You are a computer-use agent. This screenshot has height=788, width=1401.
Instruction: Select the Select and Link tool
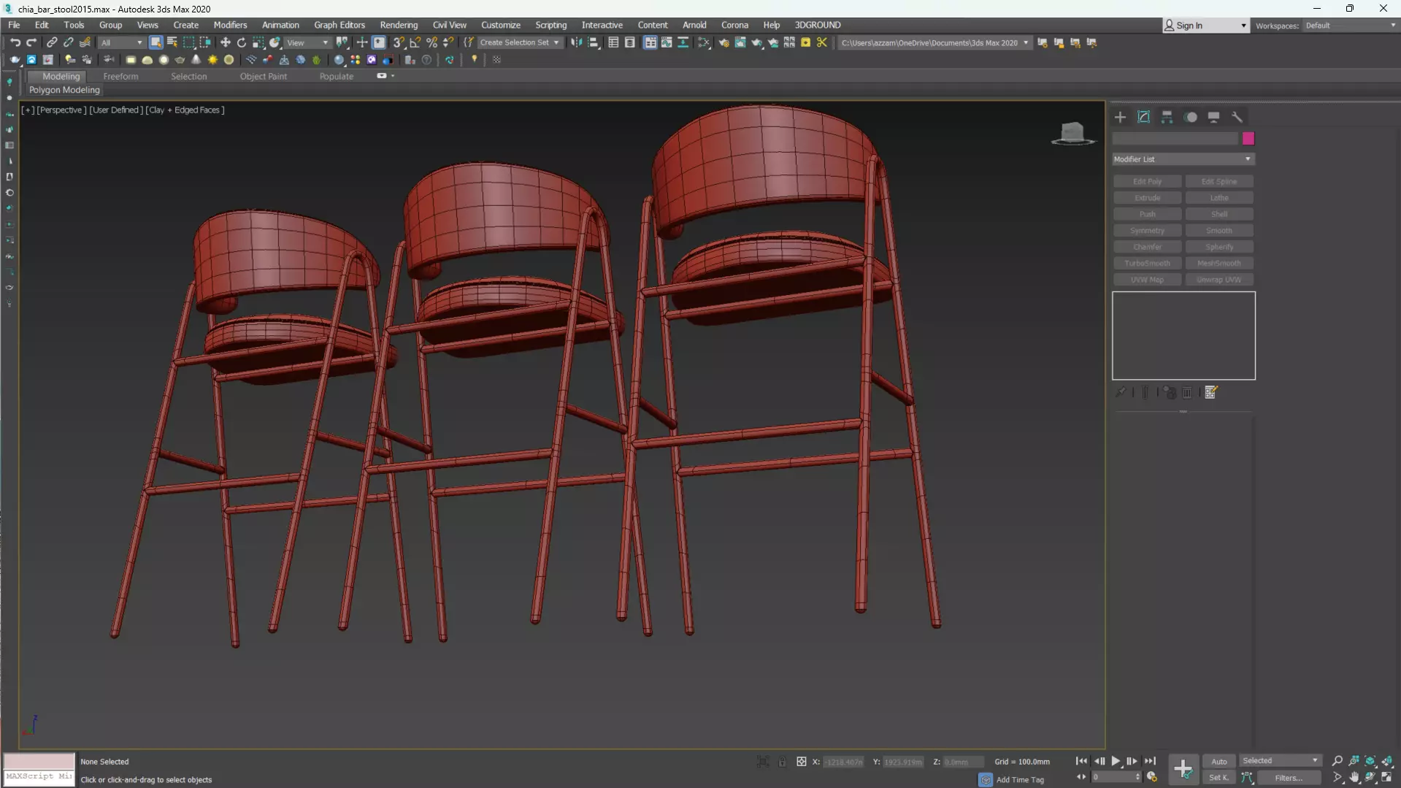(52, 42)
